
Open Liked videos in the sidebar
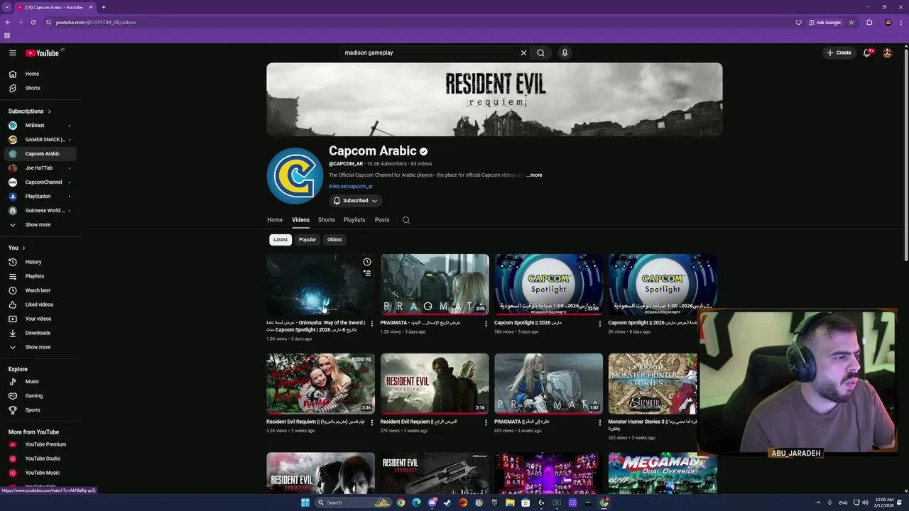click(x=40, y=304)
